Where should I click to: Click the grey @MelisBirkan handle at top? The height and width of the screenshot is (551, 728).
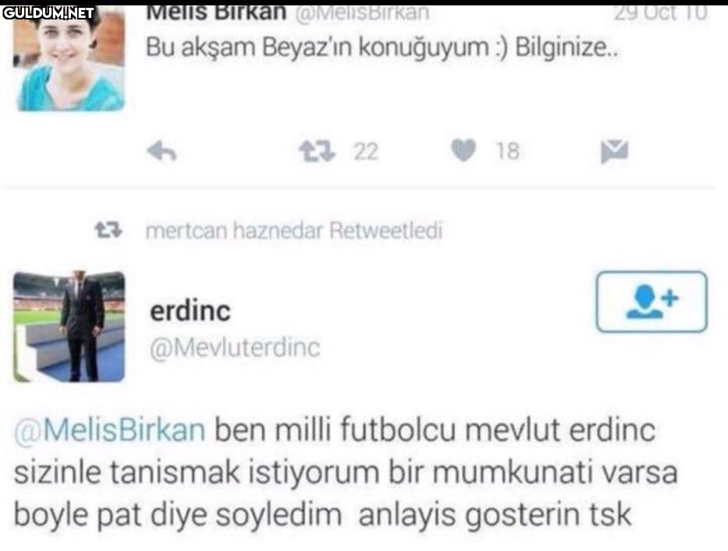[362, 13]
